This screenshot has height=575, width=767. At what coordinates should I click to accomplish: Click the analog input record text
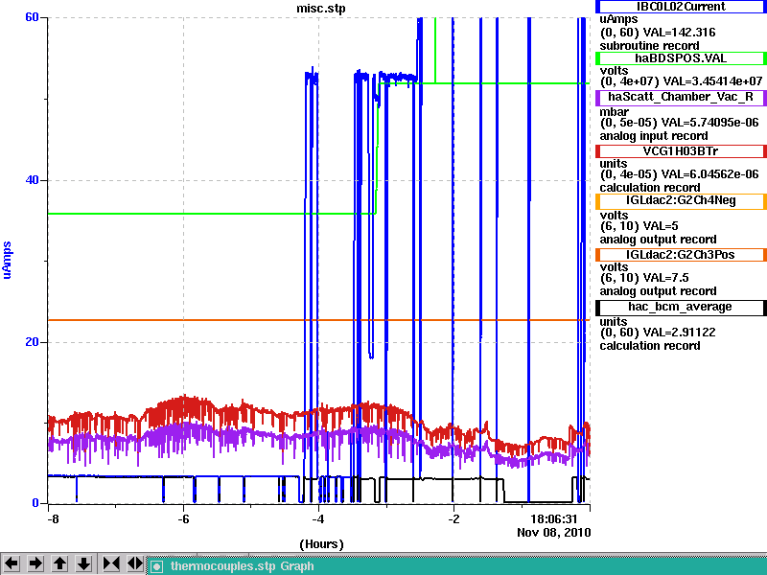654,136
